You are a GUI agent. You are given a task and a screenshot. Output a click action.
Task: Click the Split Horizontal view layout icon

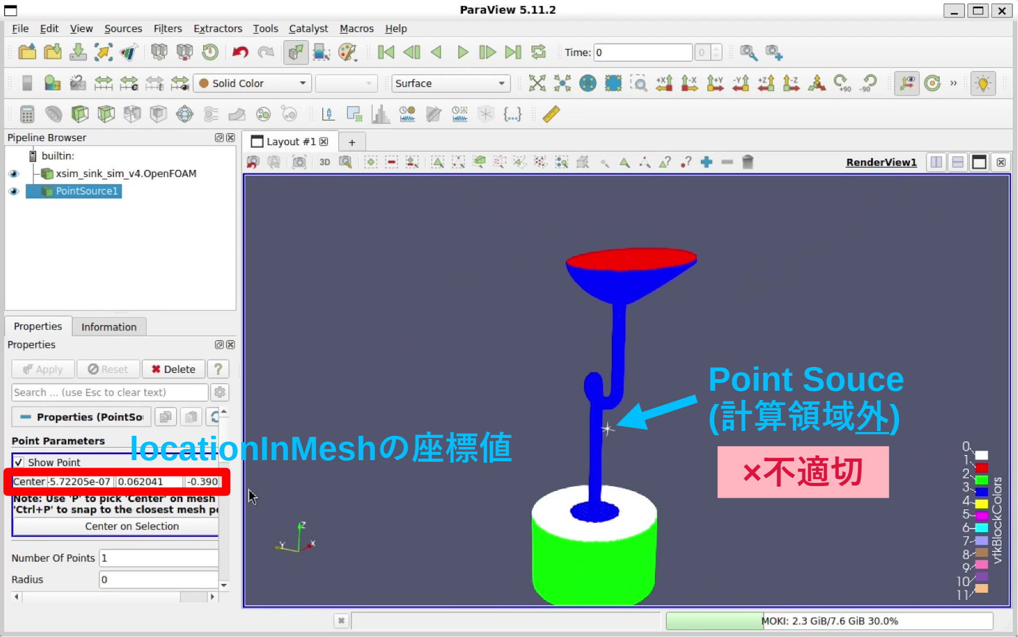click(x=936, y=162)
